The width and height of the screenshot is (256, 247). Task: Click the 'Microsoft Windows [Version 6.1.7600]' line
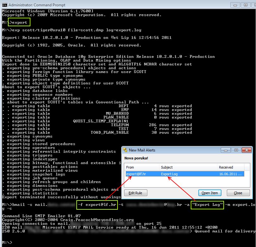(48, 11)
